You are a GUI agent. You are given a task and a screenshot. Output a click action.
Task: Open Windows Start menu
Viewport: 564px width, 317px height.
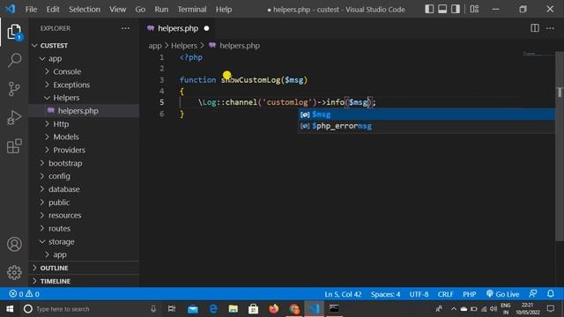click(10, 309)
